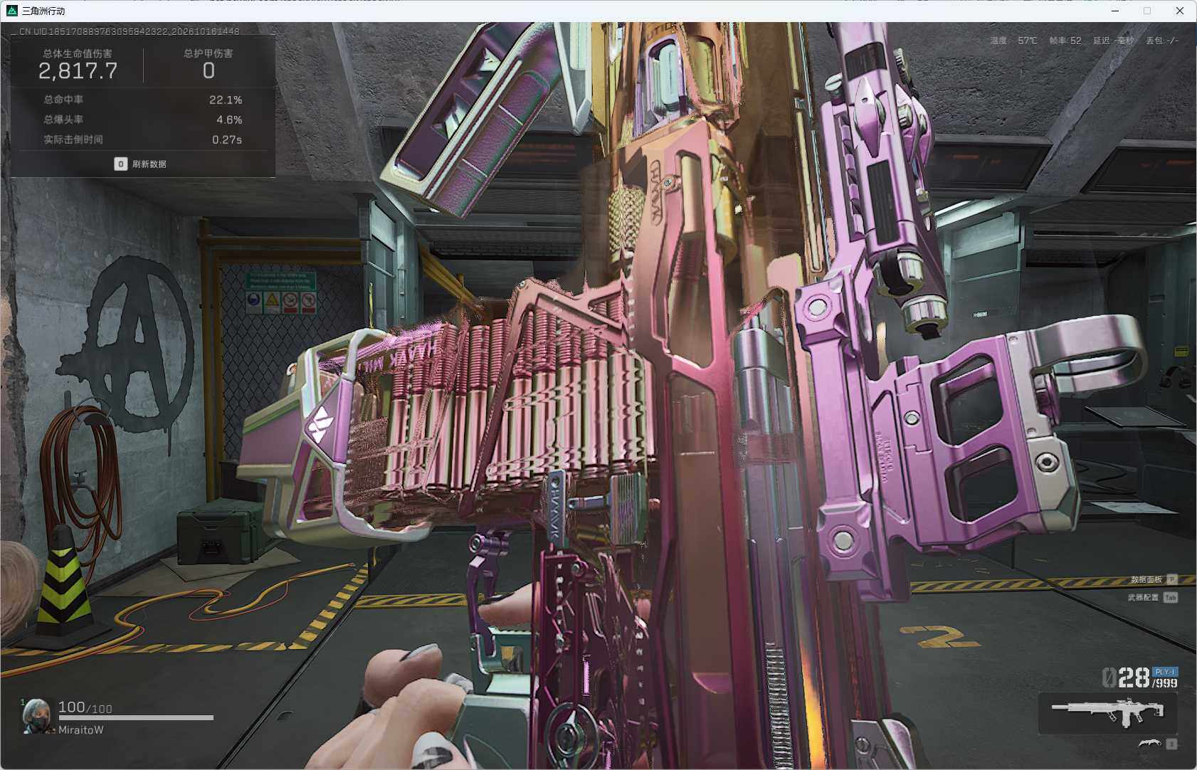Viewport: 1197px width, 770px height.
Task: Click the 温度 57℃ temperature readout
Action: (x=1013, y=41)
